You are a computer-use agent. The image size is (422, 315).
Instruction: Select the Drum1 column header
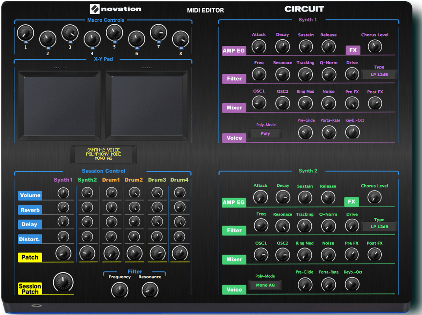(111, 180)
